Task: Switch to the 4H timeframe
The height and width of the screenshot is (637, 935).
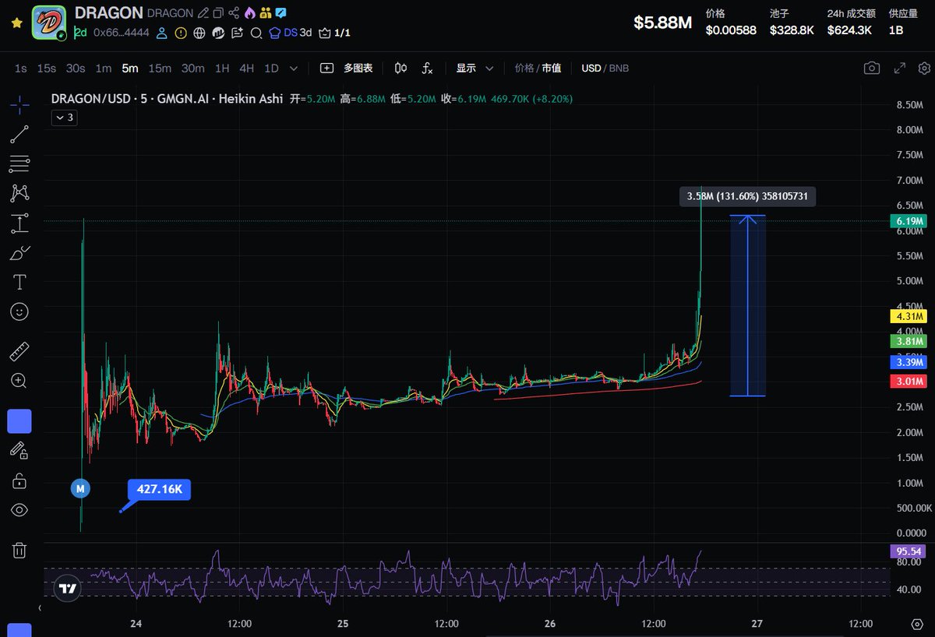Action: (246, 68)
